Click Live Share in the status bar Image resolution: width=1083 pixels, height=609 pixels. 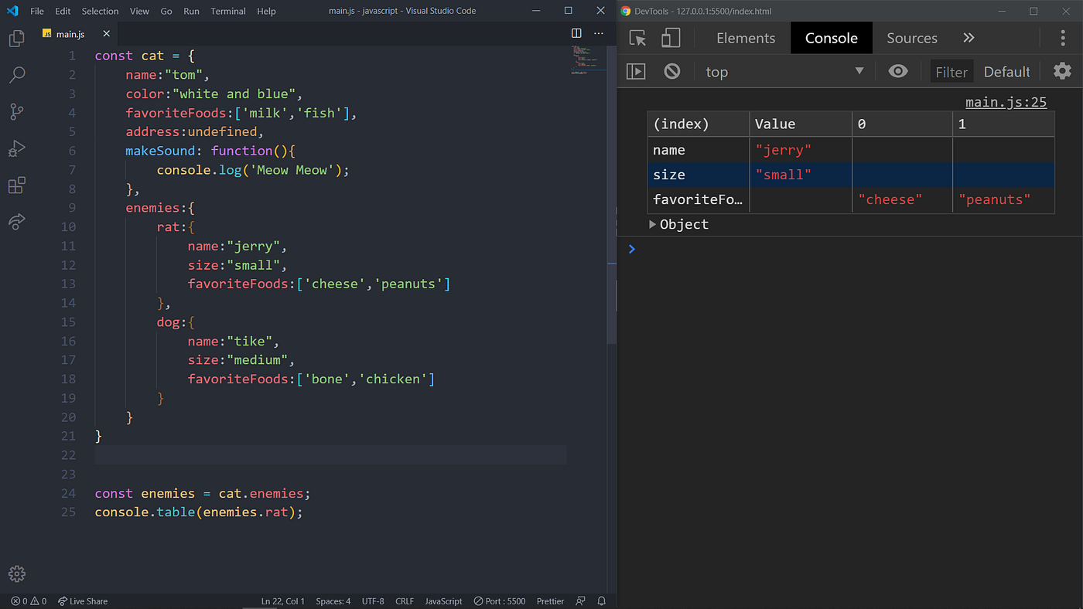(83, 601)
